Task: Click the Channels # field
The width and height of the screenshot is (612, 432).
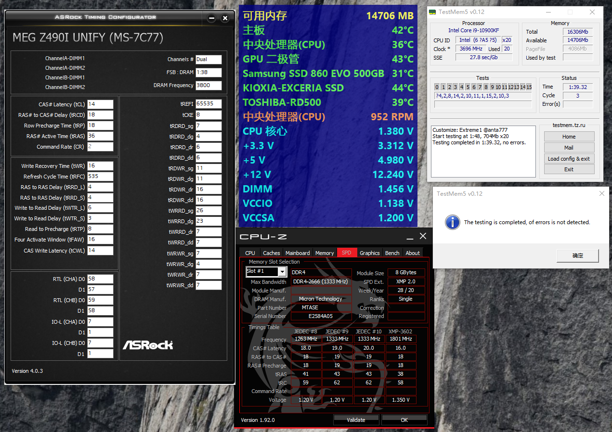Action: coord(208,60)
